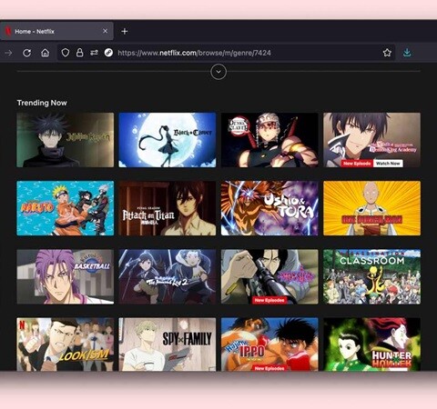Close the Home - Netflix tab
Image resolution: width=437 pixels, height=409 pixels.
[x=105, y=31]
